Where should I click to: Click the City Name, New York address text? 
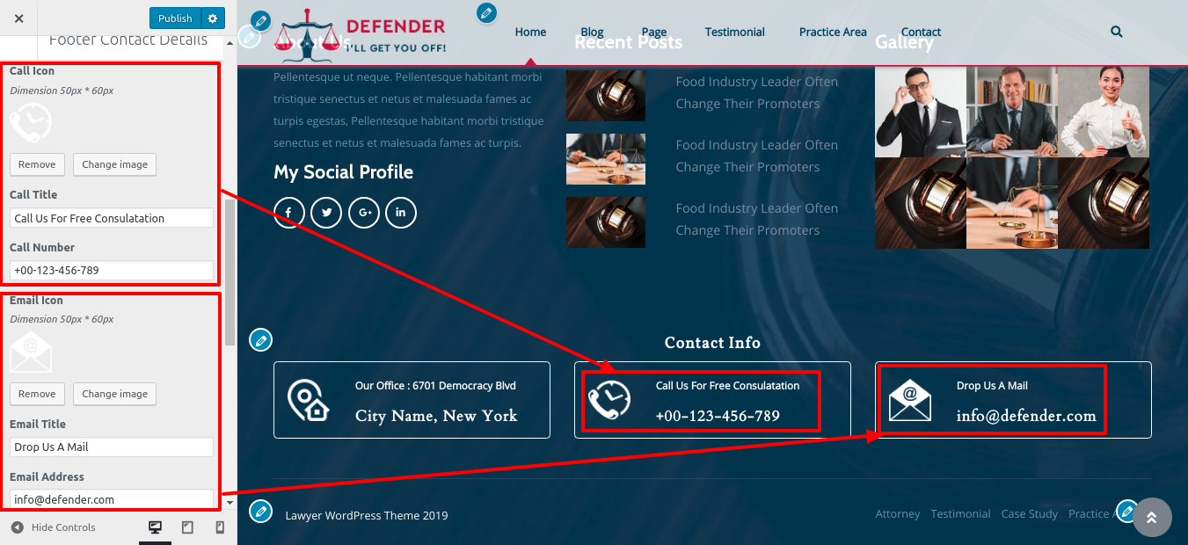click(x=436, y=416)
